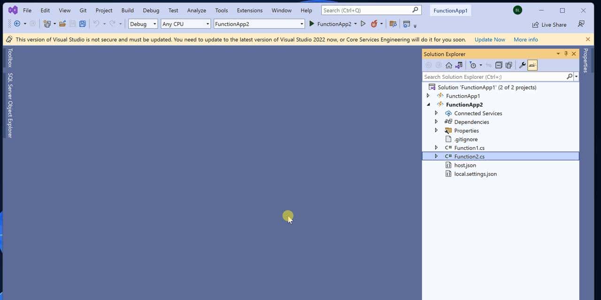Start debugging FunctionApp2 with green Run arrow

click(x=312, y=23)
